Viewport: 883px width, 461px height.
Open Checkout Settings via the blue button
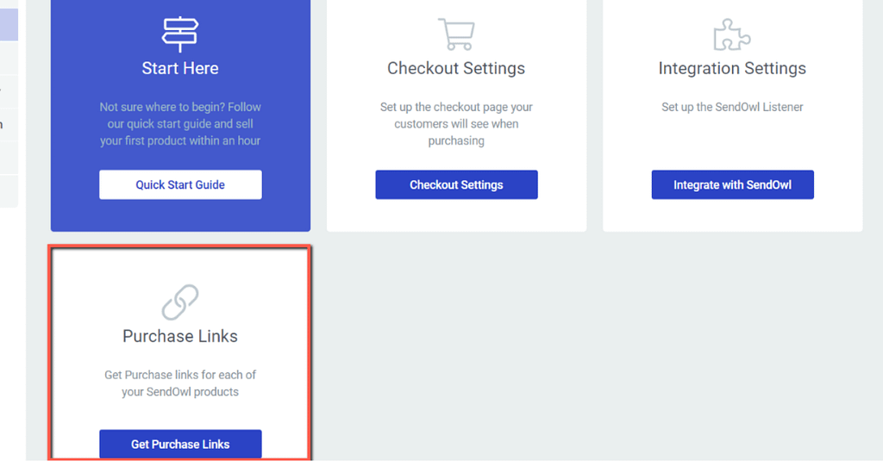(x=457, y=184)
